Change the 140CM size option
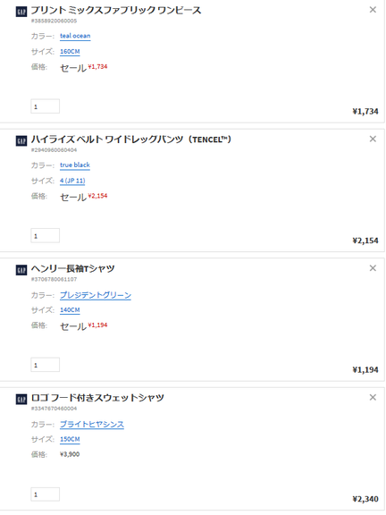 (x=70, y=310)
